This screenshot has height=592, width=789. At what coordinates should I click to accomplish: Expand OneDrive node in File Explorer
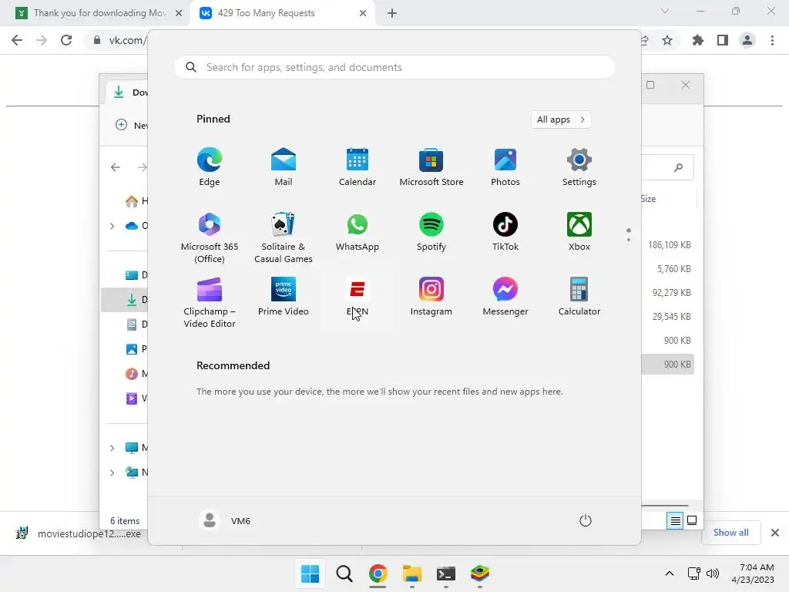click(112, 226)
